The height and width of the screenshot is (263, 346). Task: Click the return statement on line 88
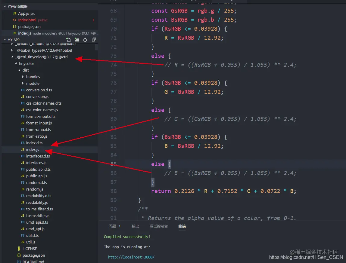pyautogui.click(x=223, y=191)
